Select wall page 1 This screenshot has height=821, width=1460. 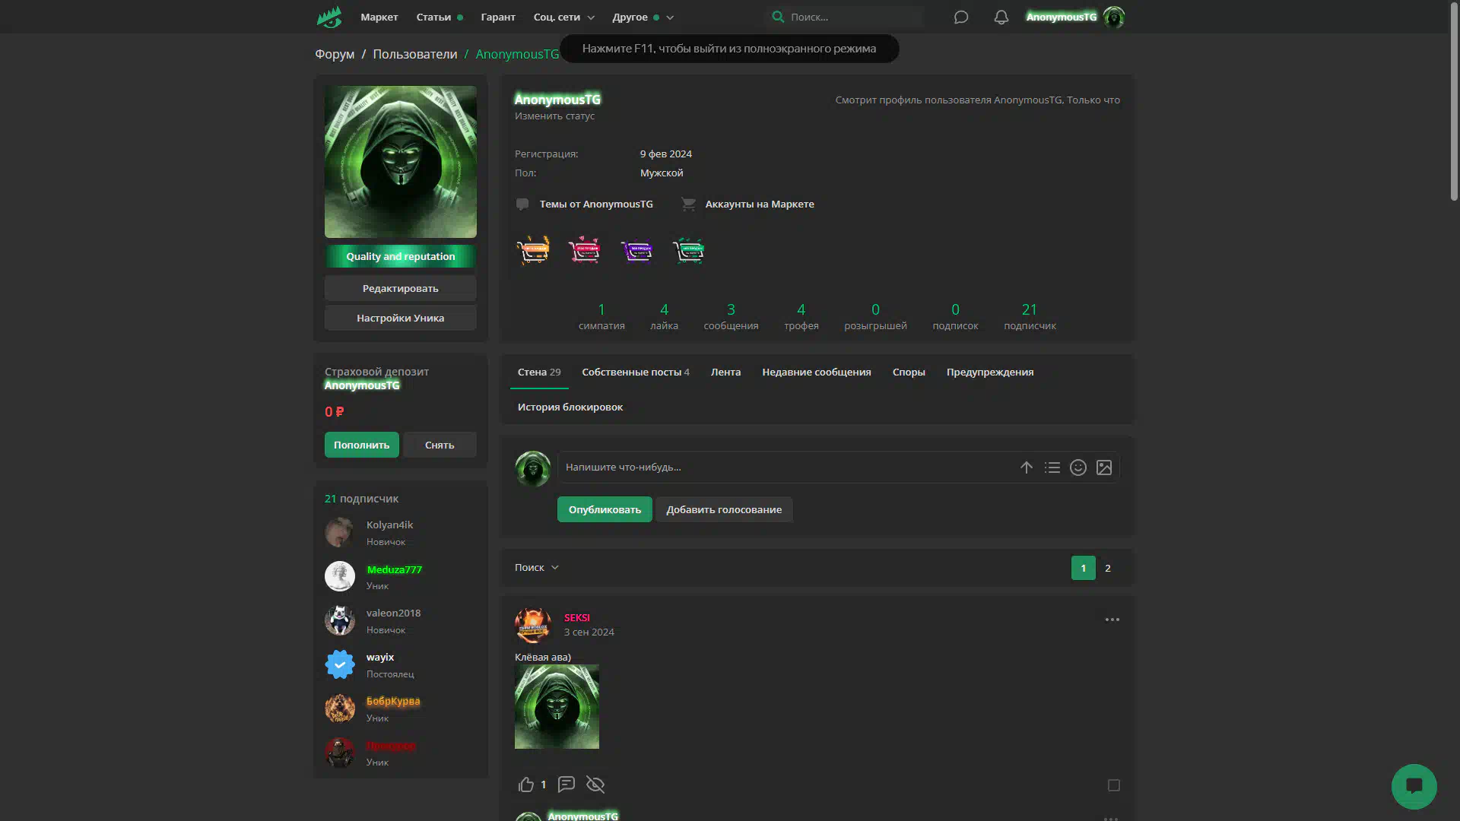pyautogui.click(x=1084, y=568)
